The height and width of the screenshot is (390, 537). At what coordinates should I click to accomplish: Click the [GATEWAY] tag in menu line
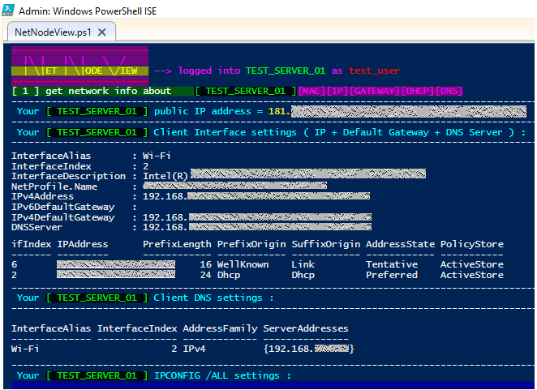point(375,91)
